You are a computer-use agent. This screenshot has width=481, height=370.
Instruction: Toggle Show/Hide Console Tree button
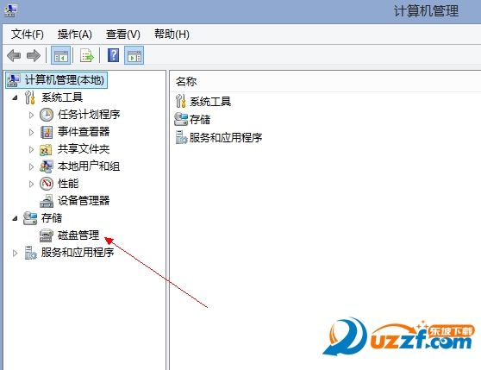point(60,55)
